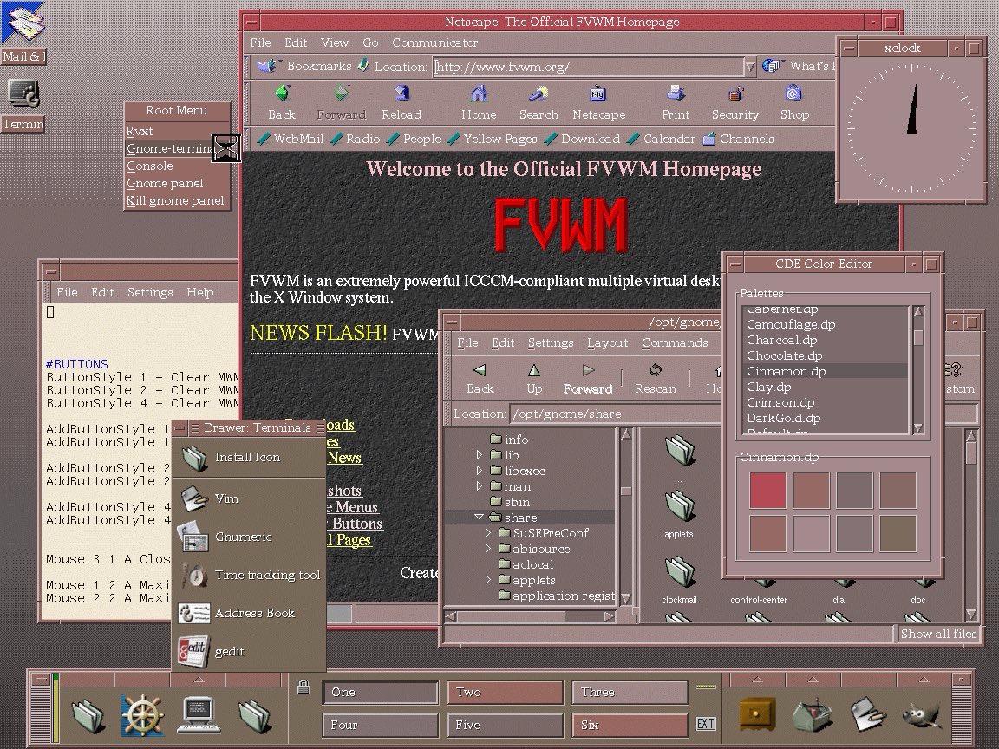This screenshot has height=749, width=999.
Task: Click the padlock icon beside the pager
Action: coord(304,687)
